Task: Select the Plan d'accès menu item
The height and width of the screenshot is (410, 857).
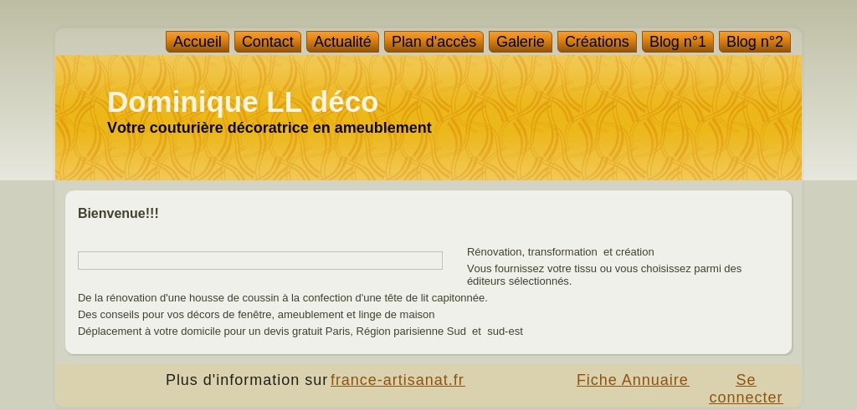Action: point(434,42)
